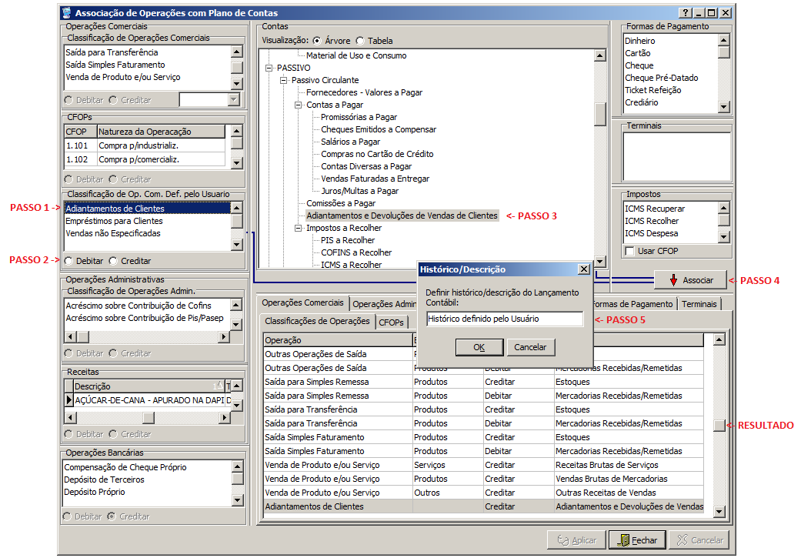Viewport: 801px width, 558px height.
Task: Enable the Usar CFOP checkbox
Action: pyautogui.click(x=630, y=251)
